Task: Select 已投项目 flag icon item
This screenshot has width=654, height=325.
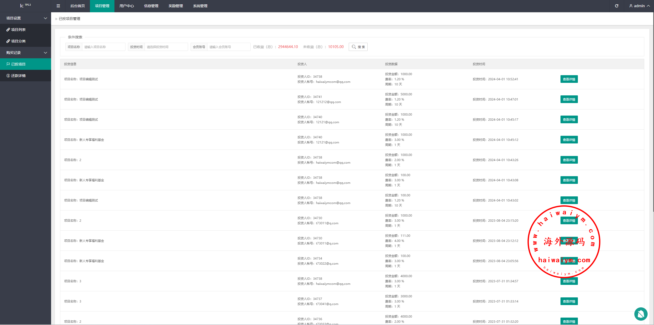Action: point(8,64)
